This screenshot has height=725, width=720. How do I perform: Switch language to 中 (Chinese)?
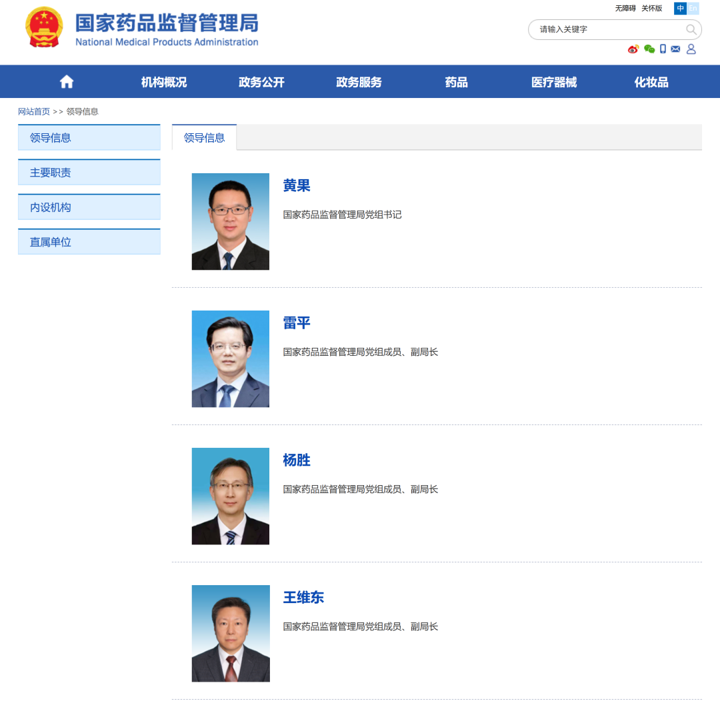[680, 8]
